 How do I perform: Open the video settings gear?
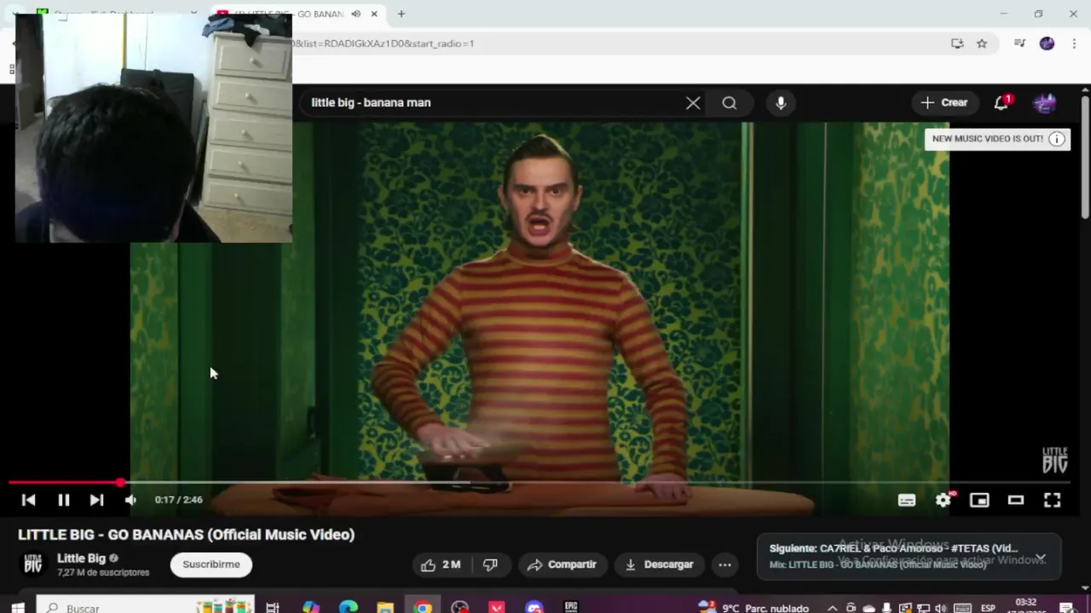(x=943, y=500)
